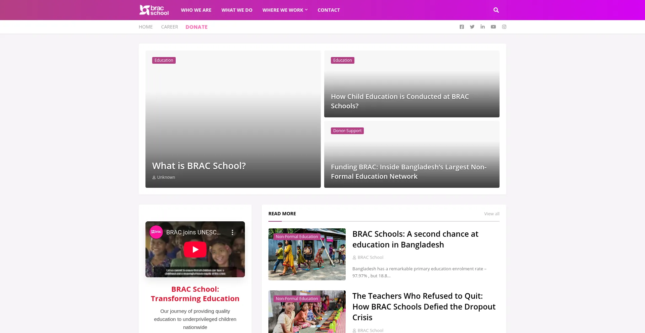Go to the CONTACT page

coord(329,10)
